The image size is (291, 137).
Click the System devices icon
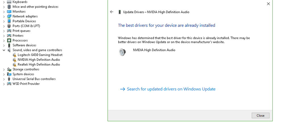coord(9,74)
